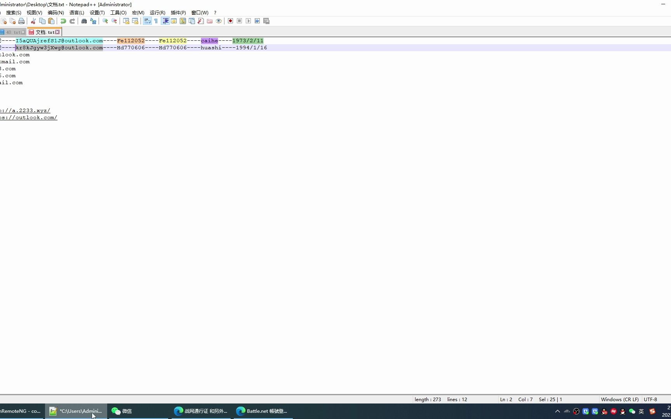This screenshot has width=671, height=419.
Task: Open the 搜索(S) menu
Action: tap(14, 12)
